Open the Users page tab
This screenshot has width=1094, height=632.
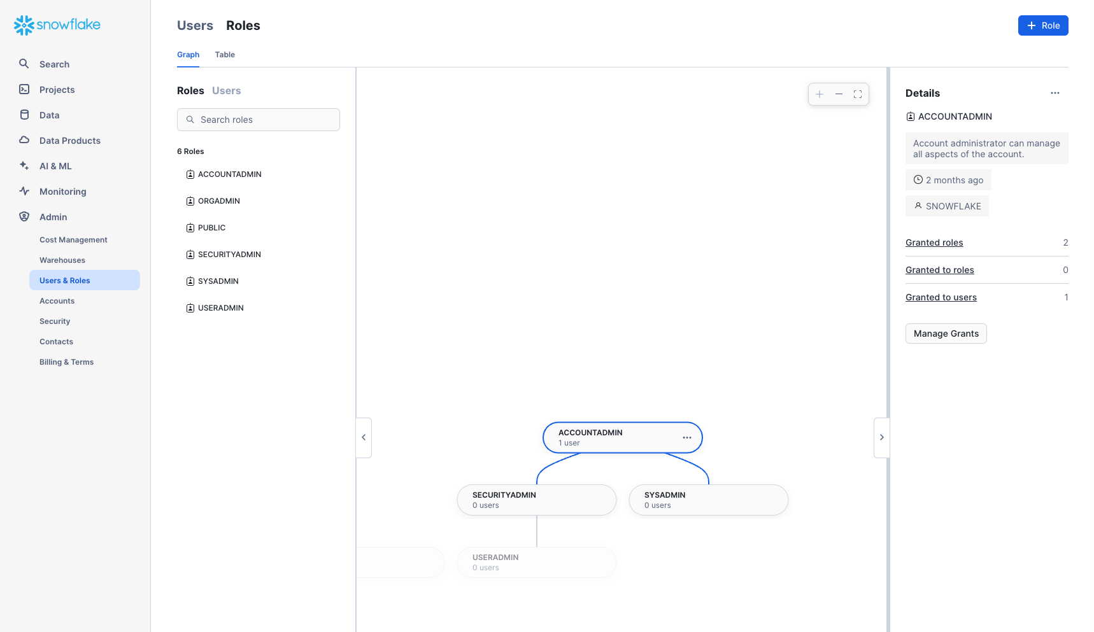(195, 25)
